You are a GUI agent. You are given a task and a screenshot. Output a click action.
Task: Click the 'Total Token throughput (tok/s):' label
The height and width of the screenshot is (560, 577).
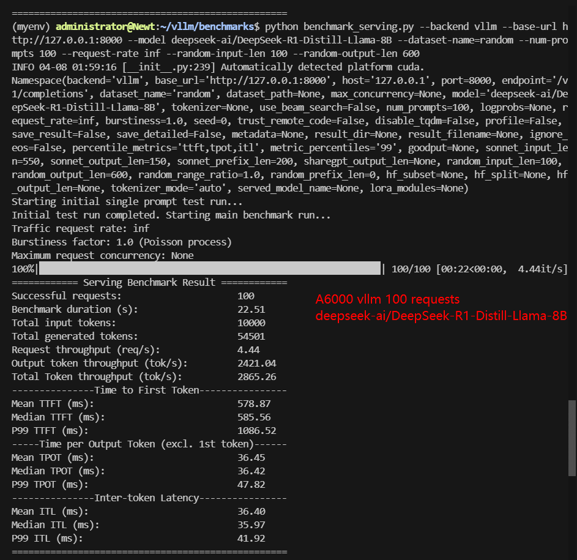97,377
